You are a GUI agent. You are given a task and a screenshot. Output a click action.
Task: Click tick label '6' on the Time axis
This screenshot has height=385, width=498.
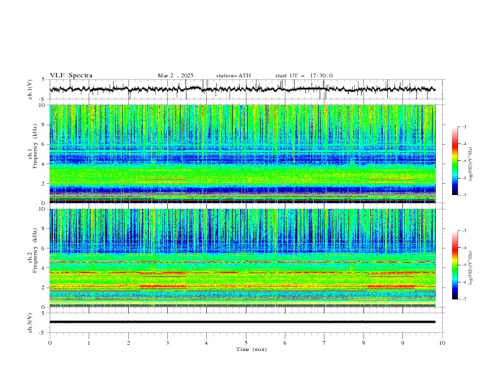point(285,343)
